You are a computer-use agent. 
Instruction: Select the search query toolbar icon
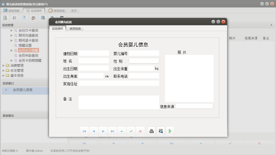click(x=5, y=18)
